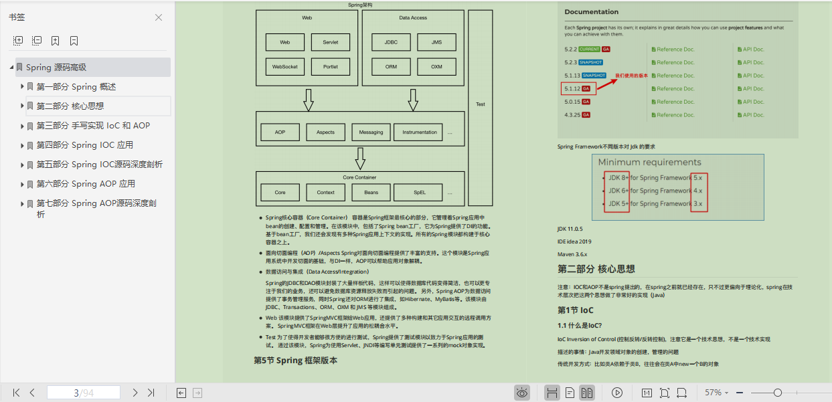Add a new bookmark
The image size is (832, 402).
click(x=55, y=41)
